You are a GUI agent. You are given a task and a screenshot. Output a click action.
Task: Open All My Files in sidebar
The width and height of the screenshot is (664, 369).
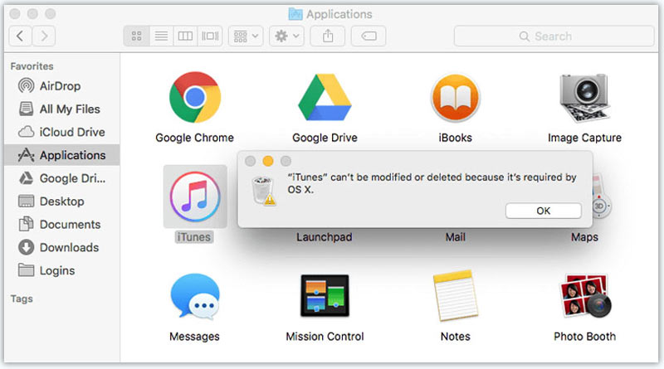coord(61,109)
